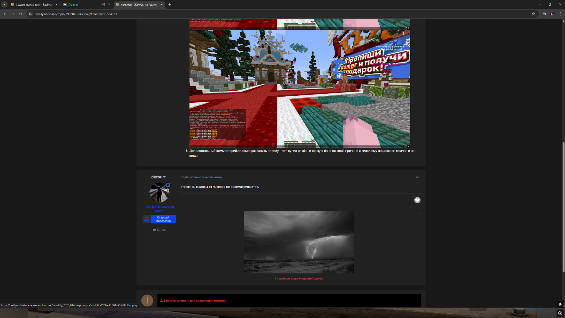Bookmark this page with the star icon
Screen dimensions: 565x318
[533, 14]
